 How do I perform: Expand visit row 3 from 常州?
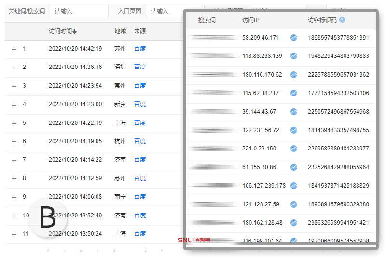tap(14, 86)
